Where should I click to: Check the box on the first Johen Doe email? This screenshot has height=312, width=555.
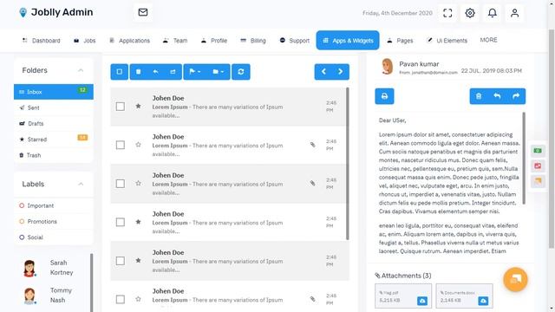121,107
